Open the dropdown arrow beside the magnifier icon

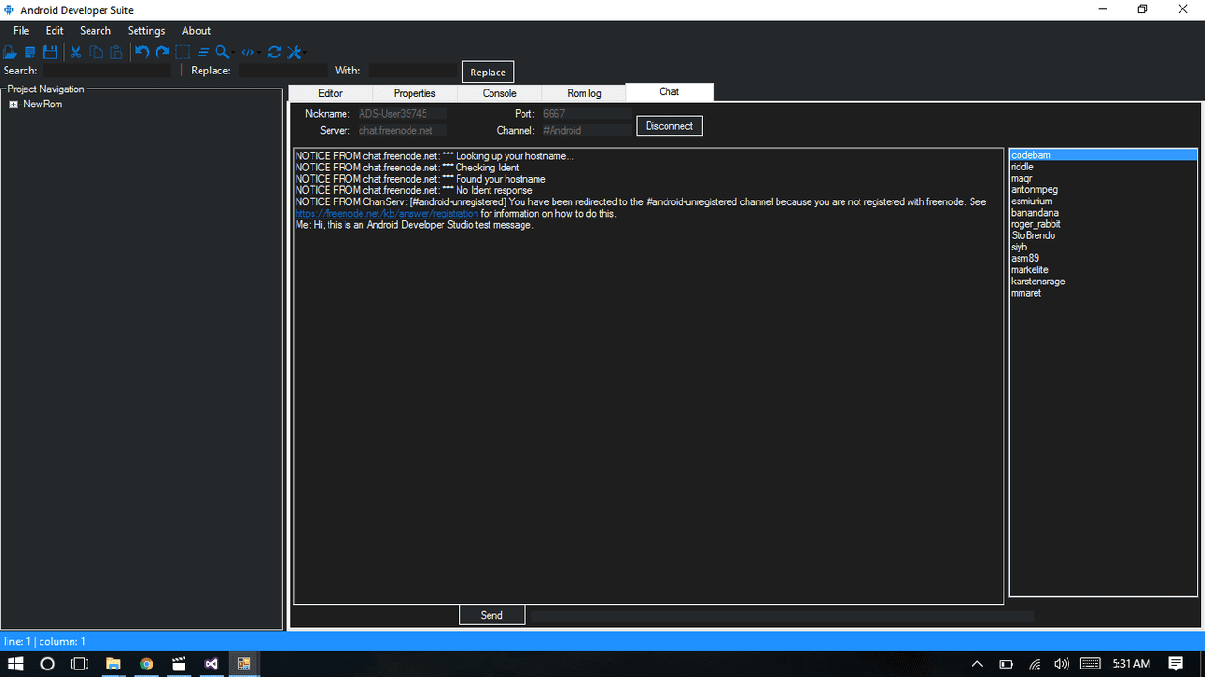click(x=233, y=53)
